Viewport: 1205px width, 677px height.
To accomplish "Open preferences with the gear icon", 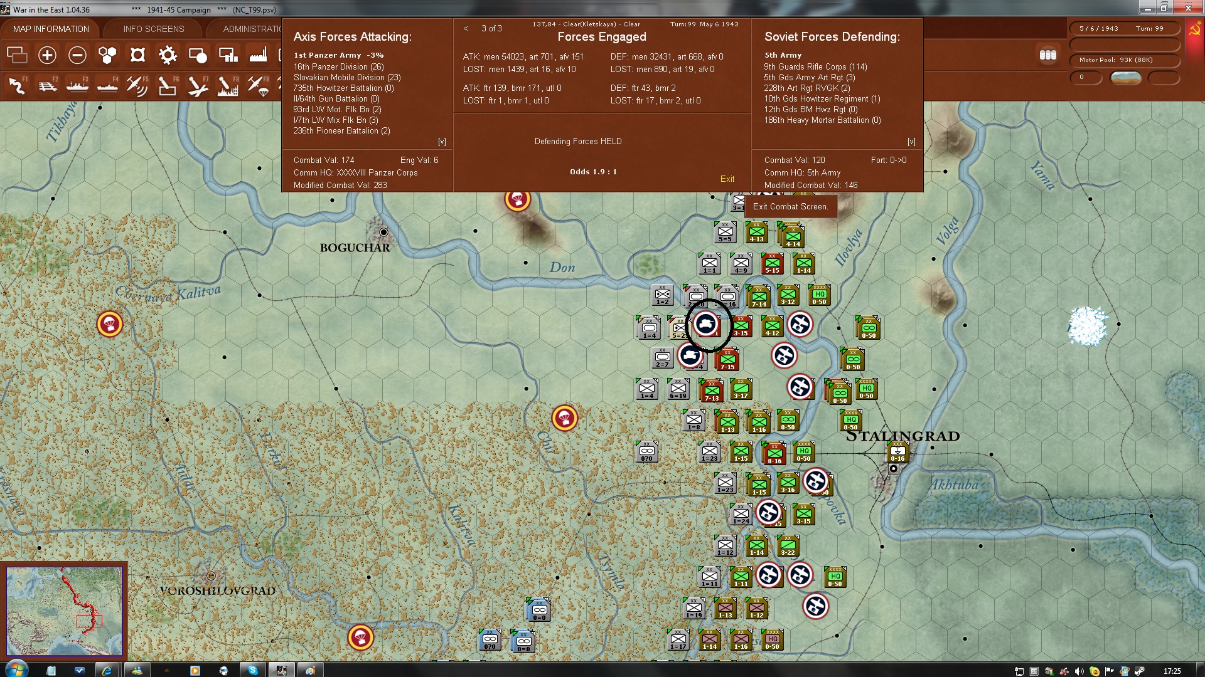I will tap(168, 55).
